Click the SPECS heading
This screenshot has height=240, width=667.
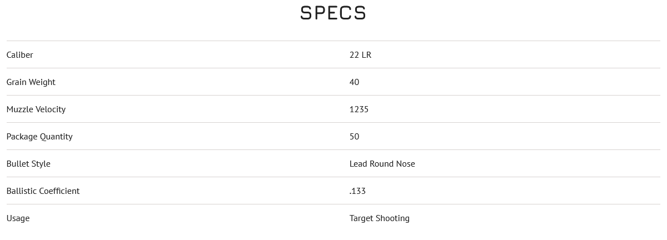(x=333, y=13)
